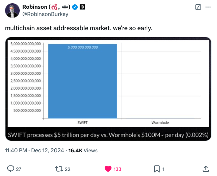
Task: Click the black square affiliate badge
Action: pos(82,7)
